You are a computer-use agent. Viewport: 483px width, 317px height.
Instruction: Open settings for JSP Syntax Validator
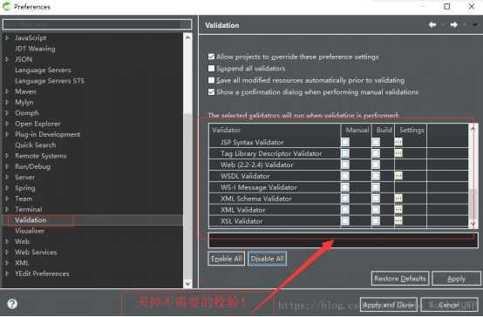coord(398,142)
